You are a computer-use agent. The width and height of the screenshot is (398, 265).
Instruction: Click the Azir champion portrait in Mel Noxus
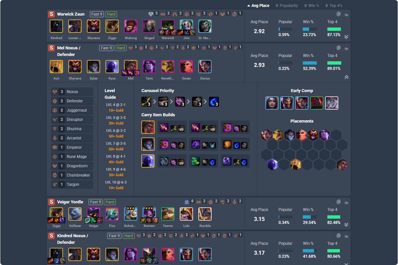click(56, 67)
